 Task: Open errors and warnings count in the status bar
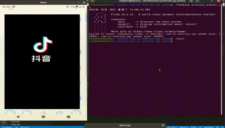(x=25, y=127)
